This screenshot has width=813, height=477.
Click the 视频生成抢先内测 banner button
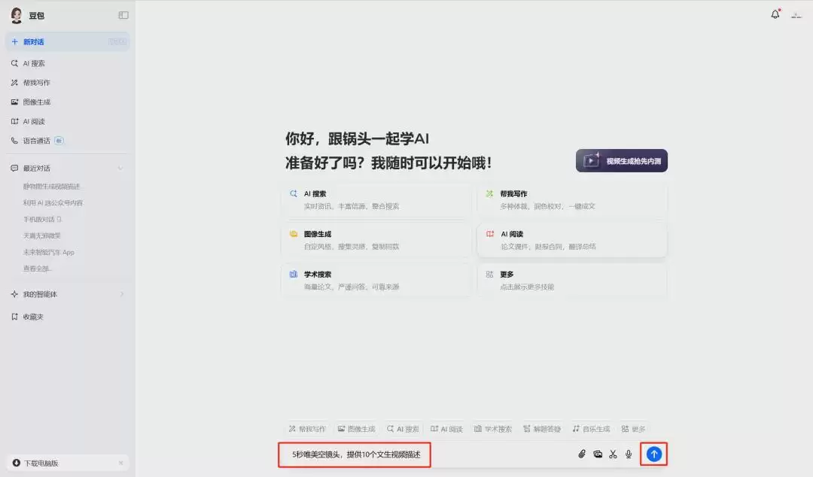622,161
